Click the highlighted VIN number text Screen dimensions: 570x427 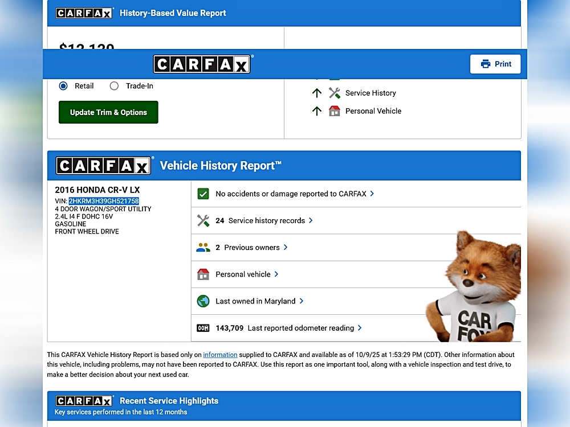tap(104, 201)
